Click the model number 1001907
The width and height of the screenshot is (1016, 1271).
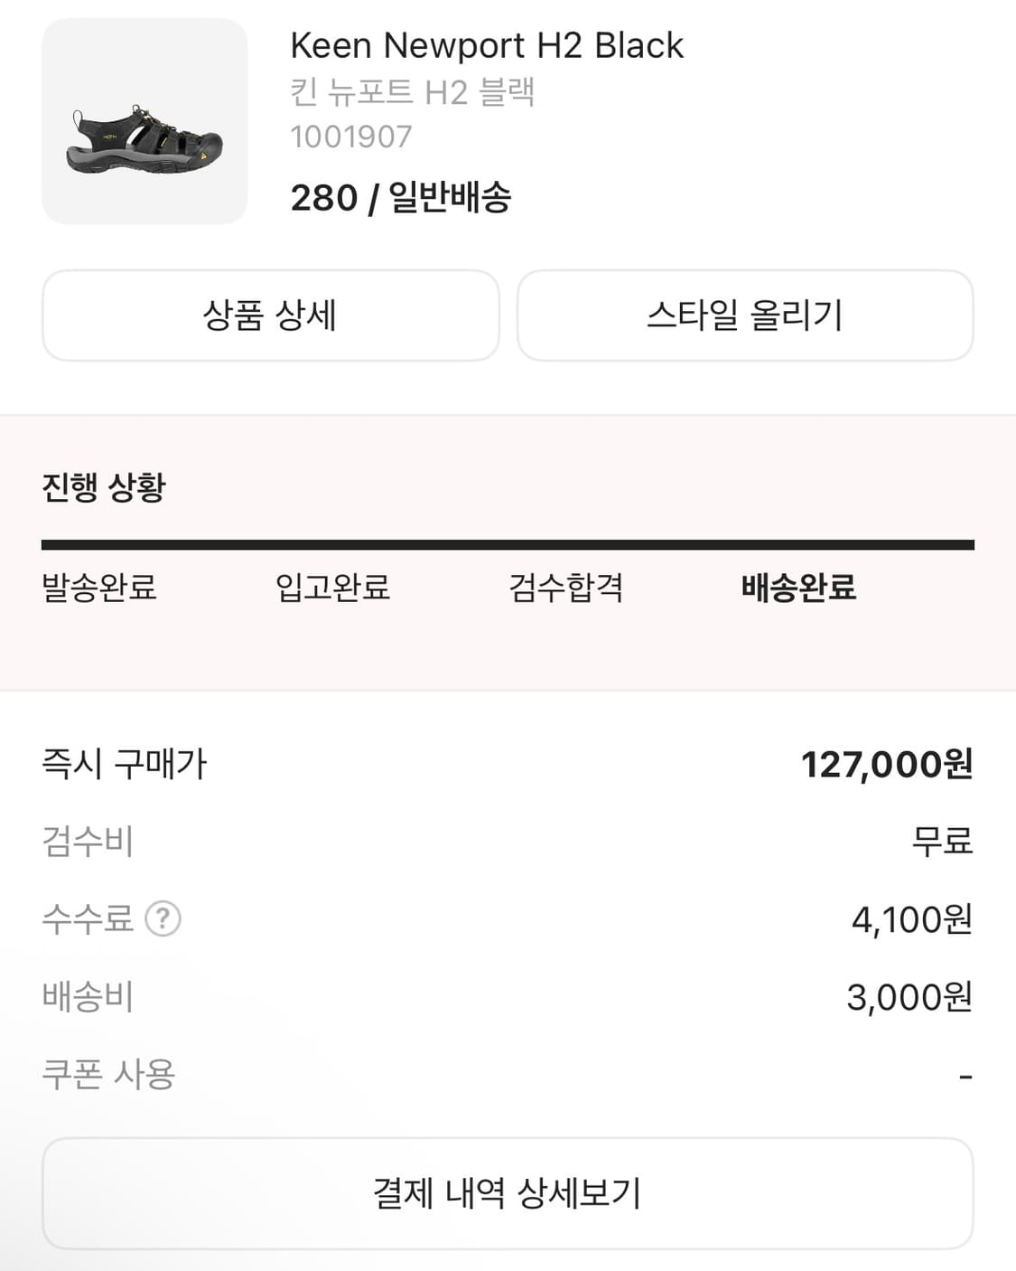tap(351, 137)
